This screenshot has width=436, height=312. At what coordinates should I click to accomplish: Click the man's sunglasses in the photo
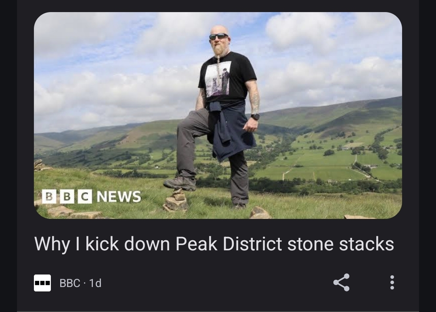218,36
